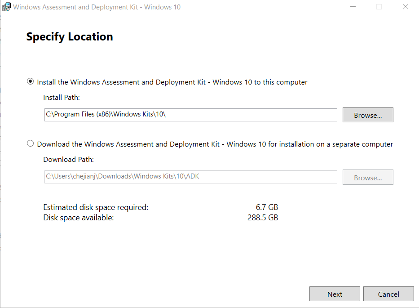Click the 'Install the Windows Assessment' option label
Viewport: 419px width, 308px height.
coord(172,82)
